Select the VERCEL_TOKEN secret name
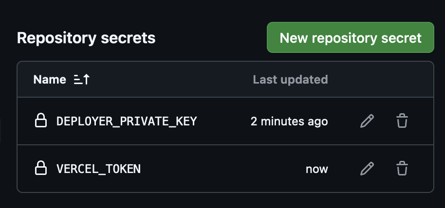The width and height of the screenshot is (445, 208). tap(98, 169)
